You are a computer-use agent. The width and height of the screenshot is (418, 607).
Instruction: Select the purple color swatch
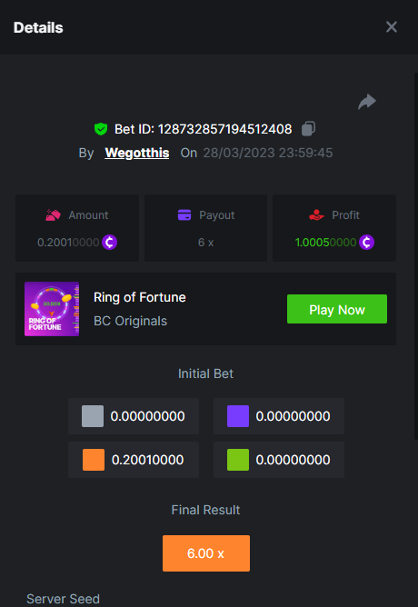click(238, 416)
